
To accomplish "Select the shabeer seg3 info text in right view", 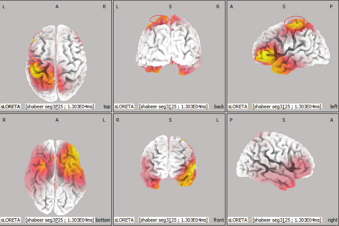I will pos(287,220).
